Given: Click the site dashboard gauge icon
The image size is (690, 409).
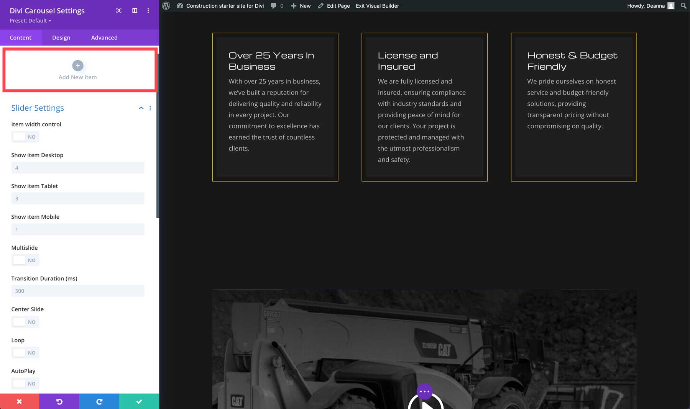Looking at the screenshot, I should pyautogui.click(x=180, y=6).
